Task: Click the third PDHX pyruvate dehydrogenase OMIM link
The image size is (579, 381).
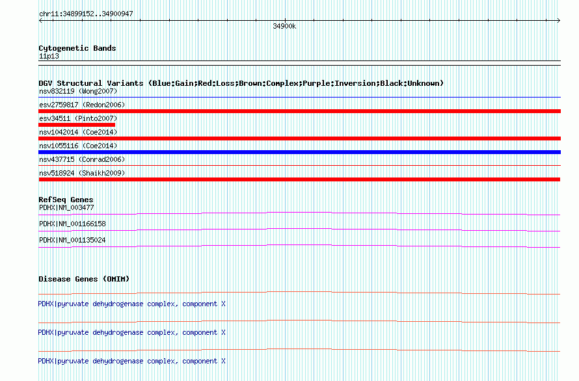Action: [x=132, y=361]
